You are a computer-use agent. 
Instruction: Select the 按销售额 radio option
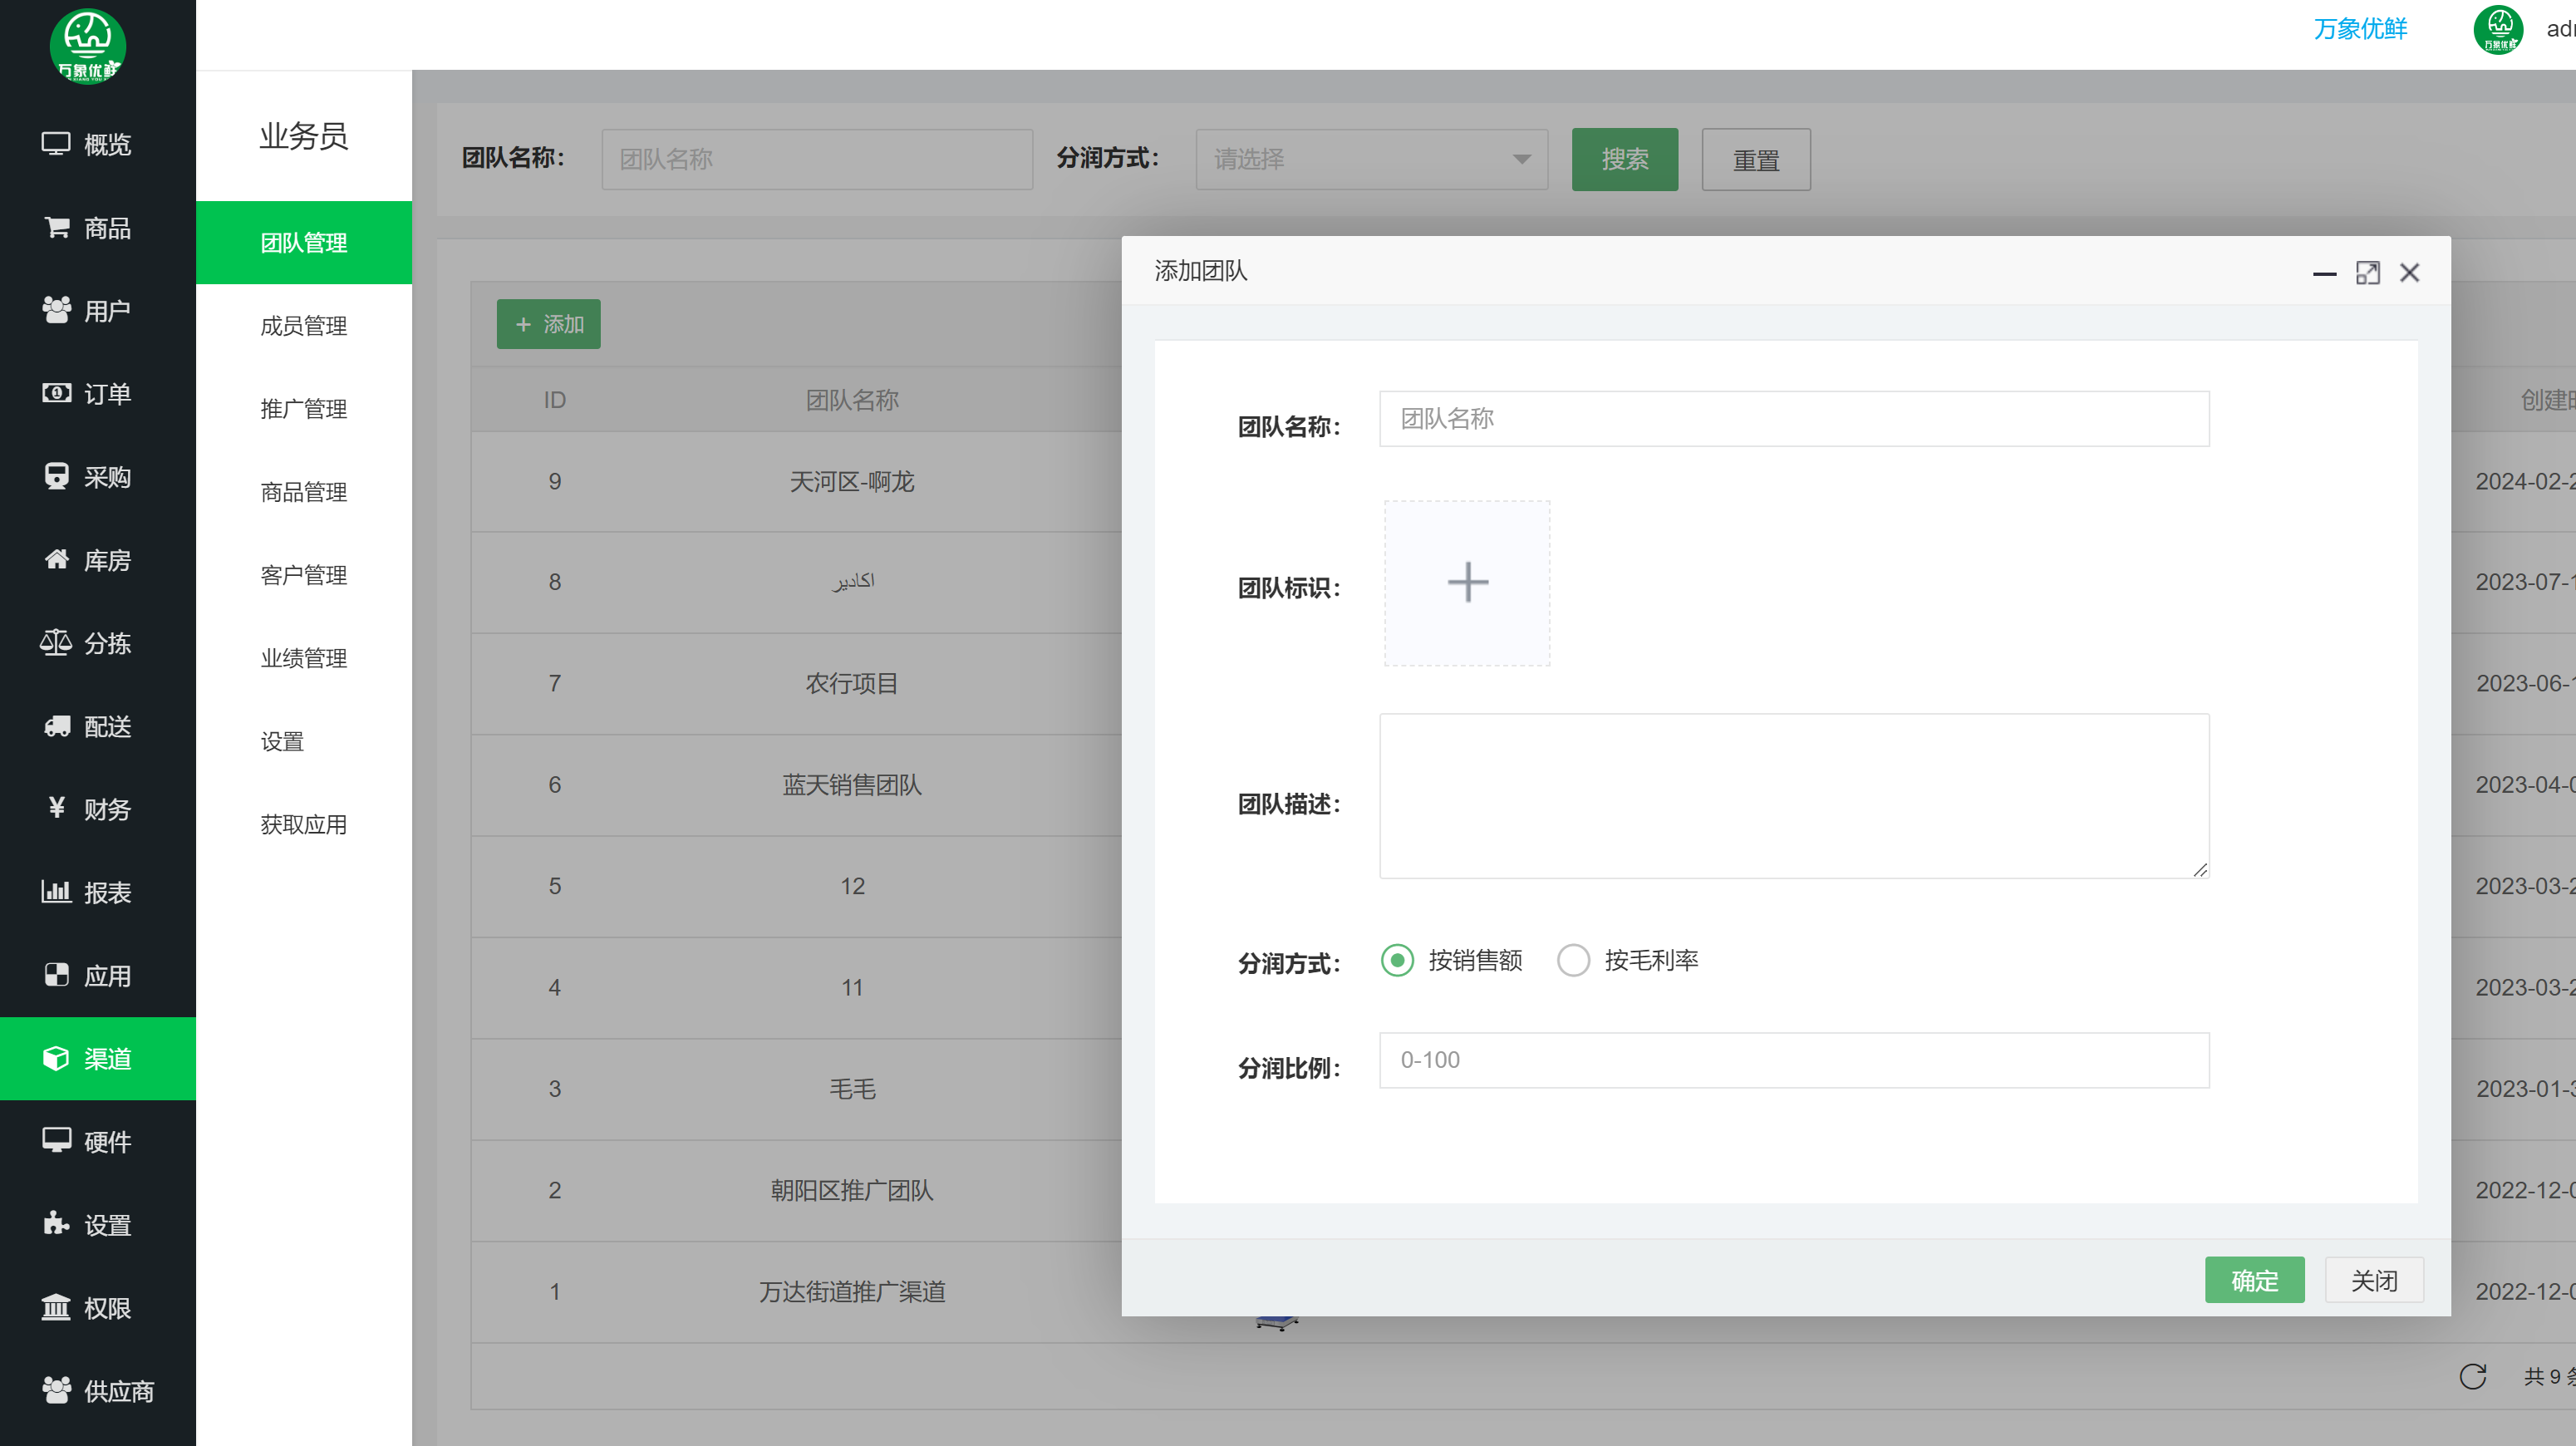[1397, 960]
